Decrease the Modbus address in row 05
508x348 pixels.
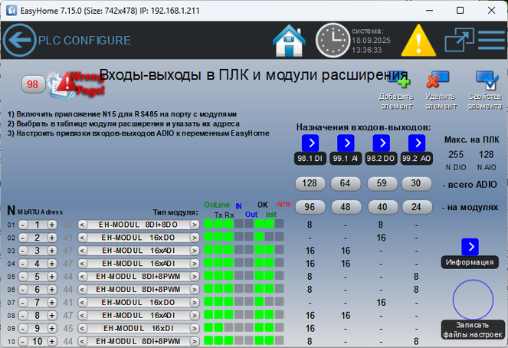pyautogui.click(x=22, y=277)
